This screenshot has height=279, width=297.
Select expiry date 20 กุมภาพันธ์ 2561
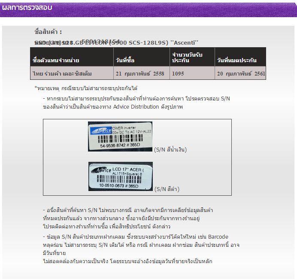point(241,73)
